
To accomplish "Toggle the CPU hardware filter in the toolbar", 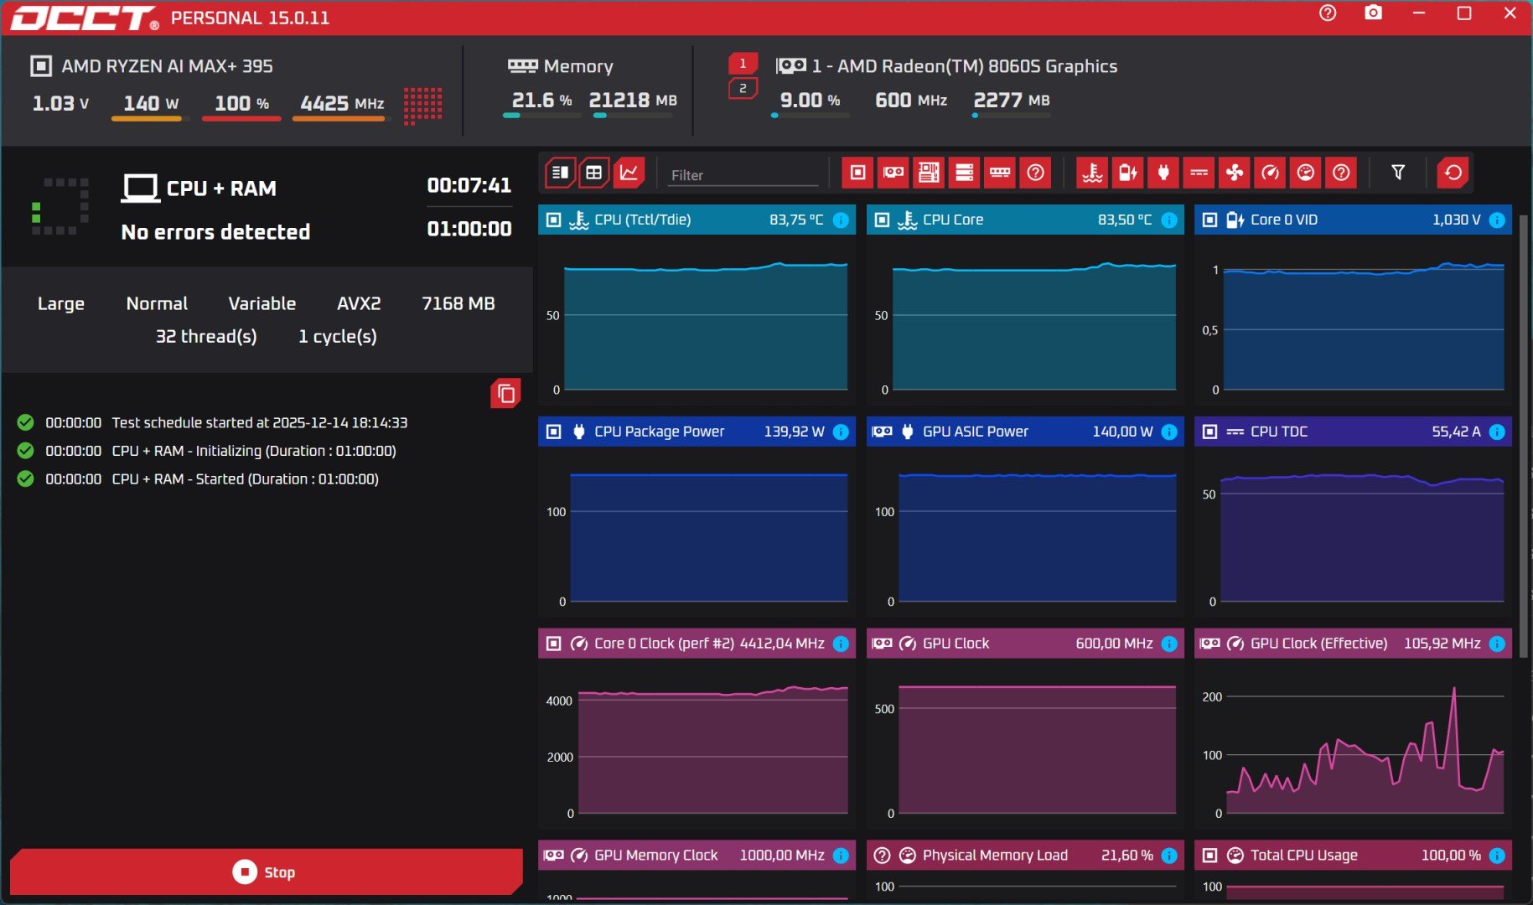I will [857, 173].
